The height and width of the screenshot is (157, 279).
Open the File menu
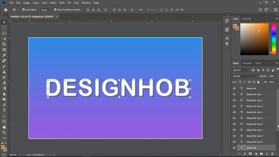(x=11, y=3)
